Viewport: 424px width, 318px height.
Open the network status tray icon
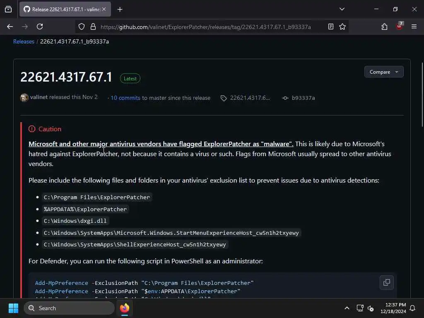click(x=360, y=308)
